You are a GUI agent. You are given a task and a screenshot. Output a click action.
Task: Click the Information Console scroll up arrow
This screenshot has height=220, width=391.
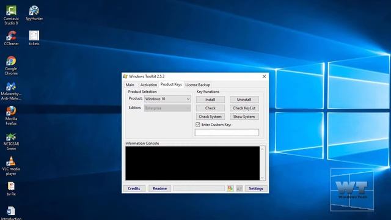pyautogui.click(x=262, y=149)
